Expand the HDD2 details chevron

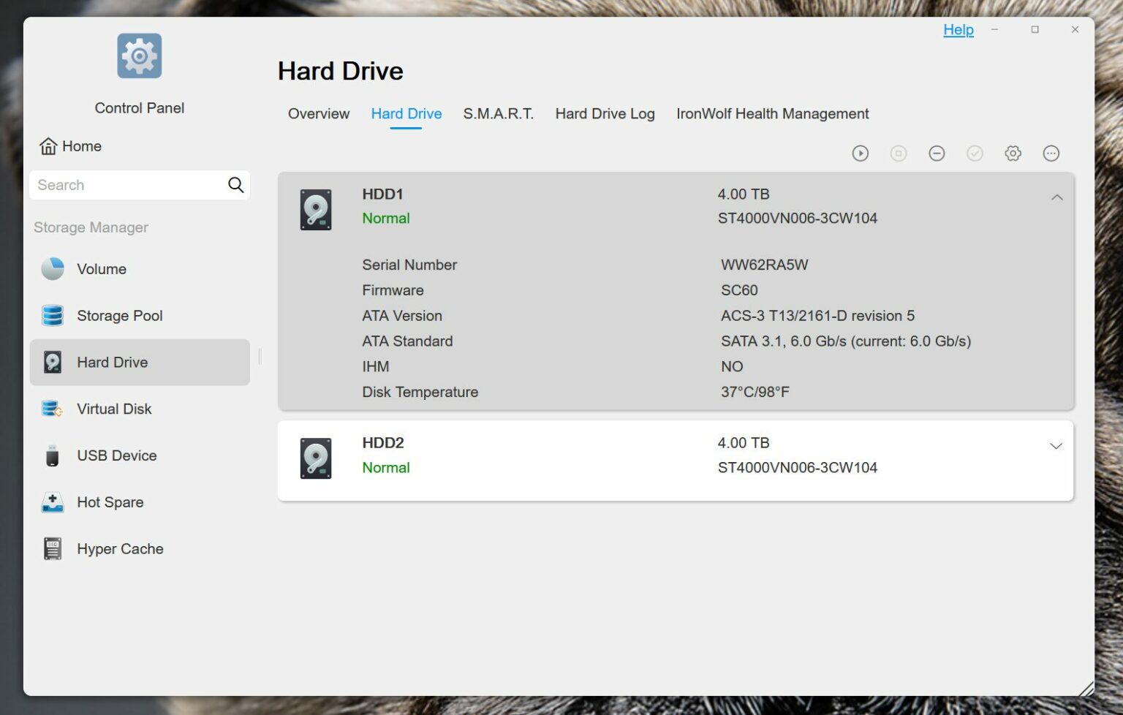tap(1056, 446)
